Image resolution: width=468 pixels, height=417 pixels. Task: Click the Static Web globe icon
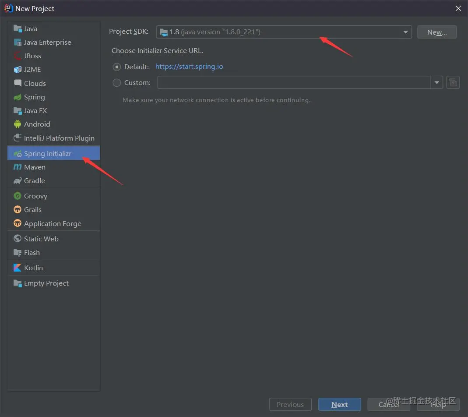pos(18,239)
